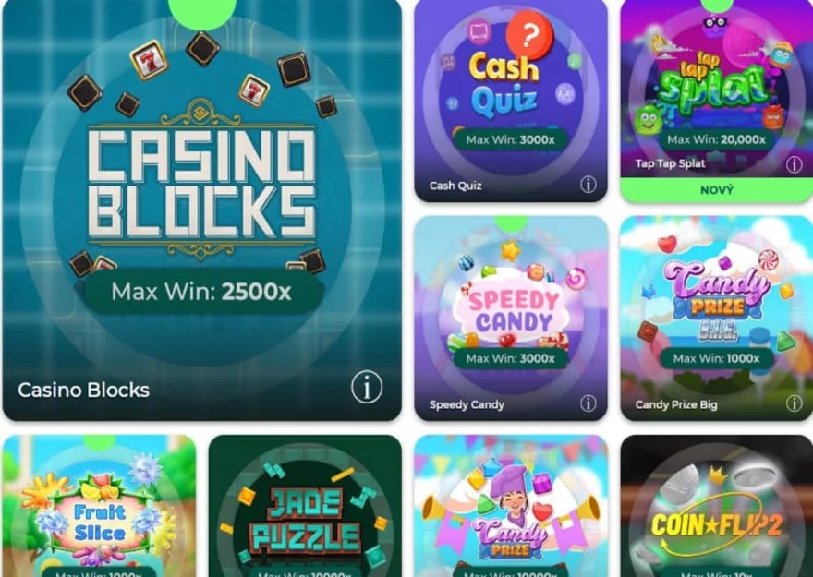Click the Casino Blocks title text
Viewport: 813px width, 577px height.
(x=83, y=390)
